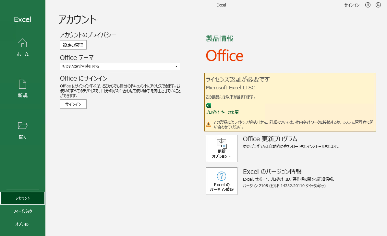Open フィードバック in the sidebar
This screenshot has height=236, width=387.
point(22,211)
